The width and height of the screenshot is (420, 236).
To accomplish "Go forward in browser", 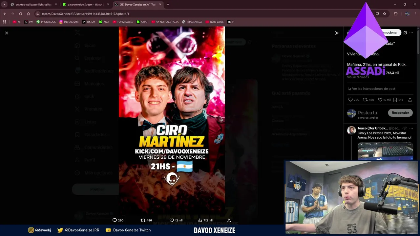I will (12, 14).
